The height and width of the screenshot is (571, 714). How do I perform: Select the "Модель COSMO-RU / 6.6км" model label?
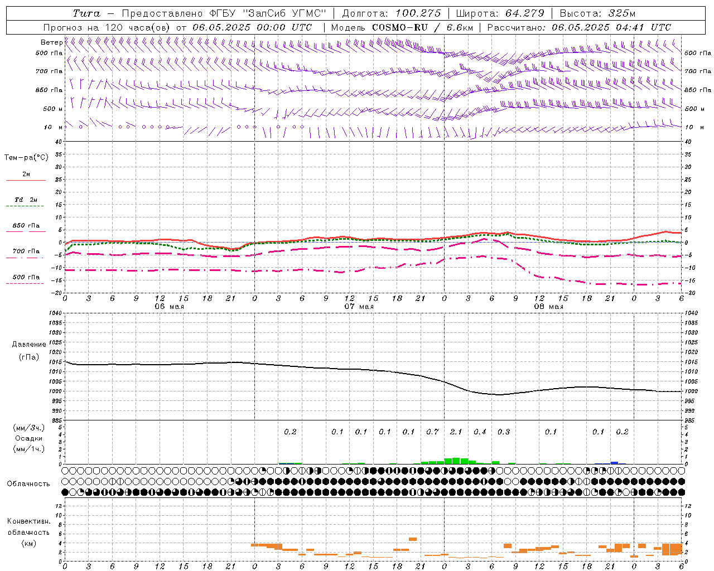coord(402,27)
